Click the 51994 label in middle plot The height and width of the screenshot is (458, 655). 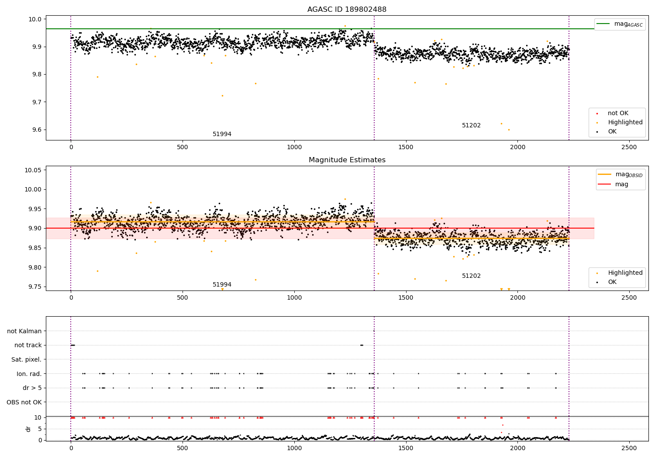[x=222, y=285]
